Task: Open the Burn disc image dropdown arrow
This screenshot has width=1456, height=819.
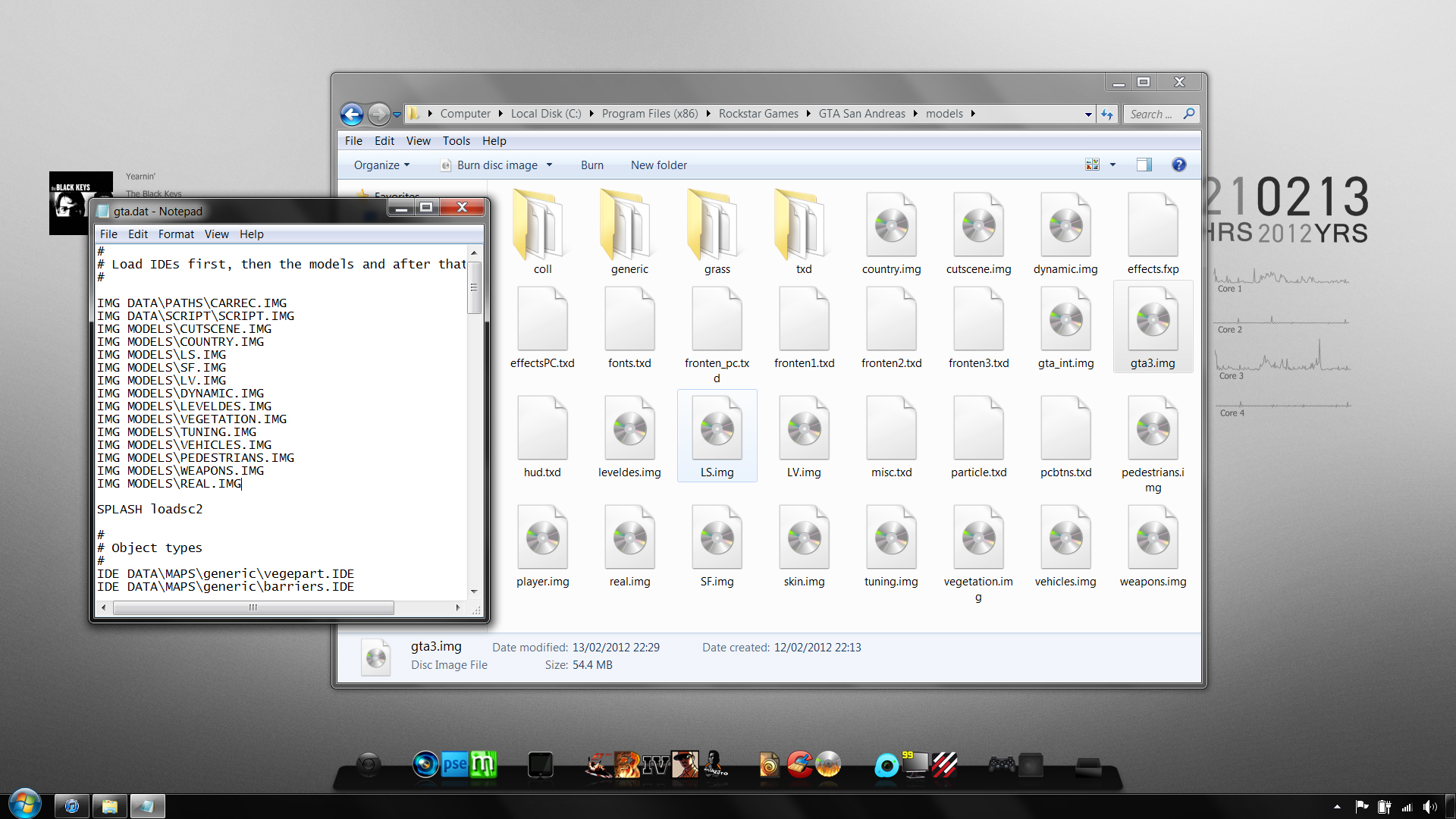Action: (x=549, y=165)
